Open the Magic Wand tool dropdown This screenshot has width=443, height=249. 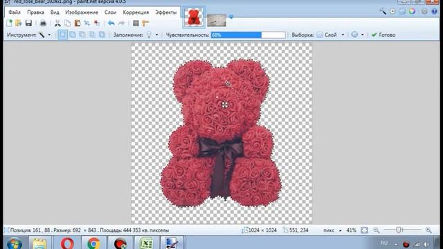click(x=49, y=35)
